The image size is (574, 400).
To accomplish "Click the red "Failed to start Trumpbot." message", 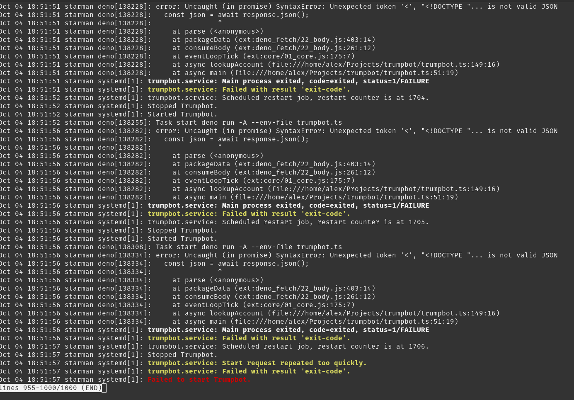I will tap(199, 380).
